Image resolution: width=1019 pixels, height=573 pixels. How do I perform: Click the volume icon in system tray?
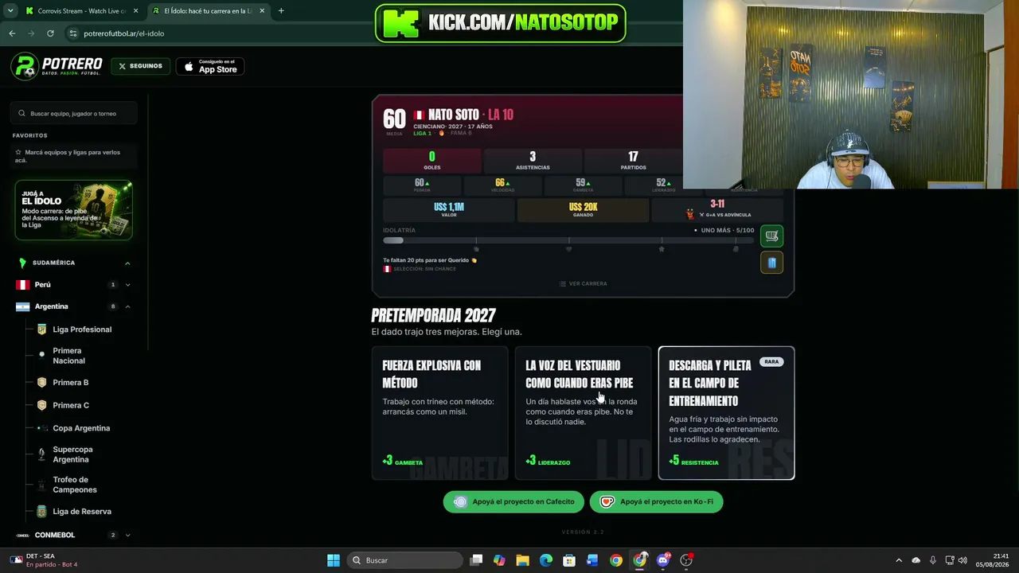pyautogui.click(x=962, y=560)
